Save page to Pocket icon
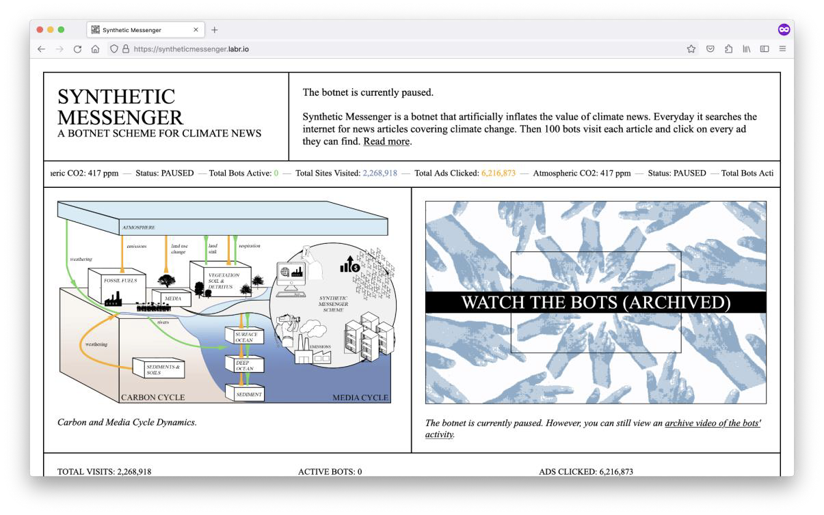The width and height of the screenshot is (824, 515). 710,49
